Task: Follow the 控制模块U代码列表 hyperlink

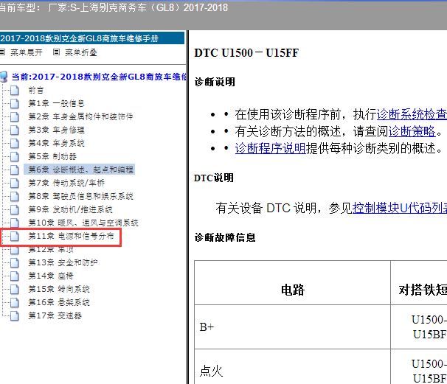Action: coord(400,209)
